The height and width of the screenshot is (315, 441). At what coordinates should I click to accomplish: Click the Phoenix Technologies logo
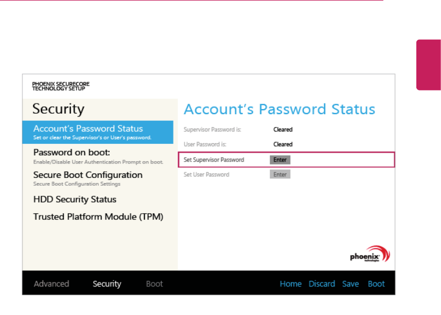370,256
